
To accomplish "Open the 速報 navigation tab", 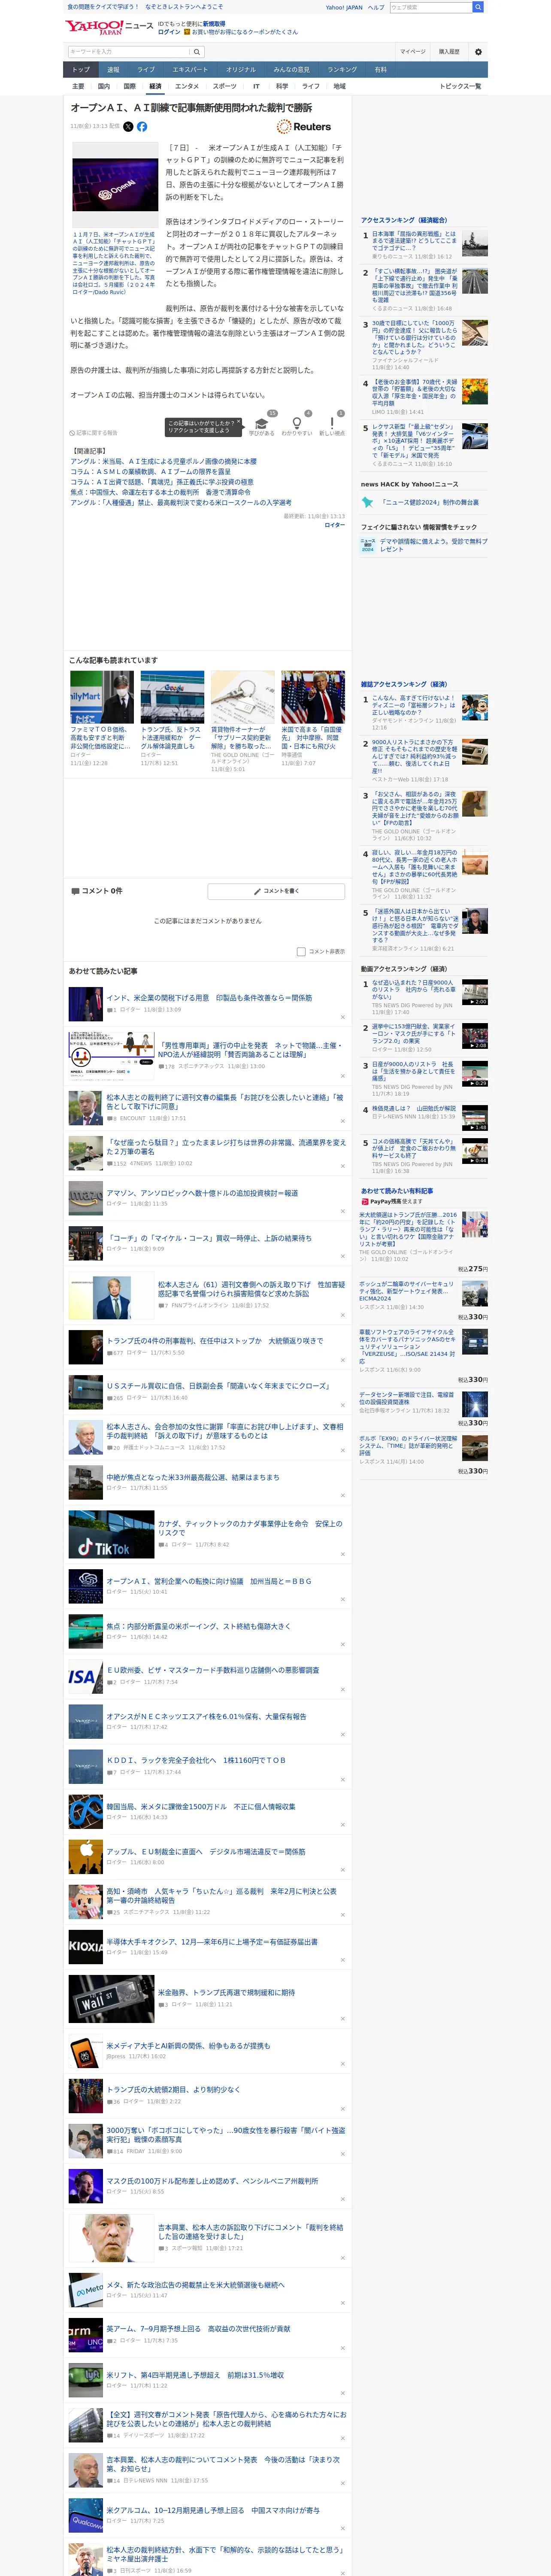I will tap(113, 70).
